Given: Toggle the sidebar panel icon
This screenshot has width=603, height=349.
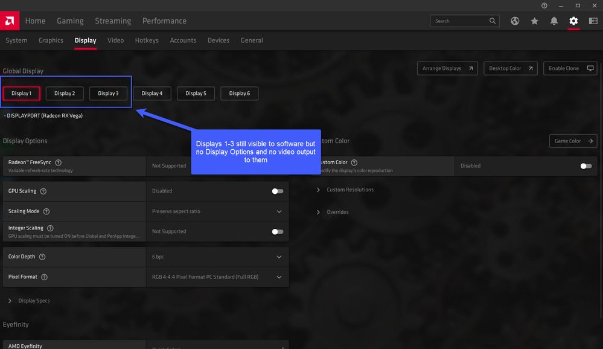Looking at the screenshot, I should [593, 21].
